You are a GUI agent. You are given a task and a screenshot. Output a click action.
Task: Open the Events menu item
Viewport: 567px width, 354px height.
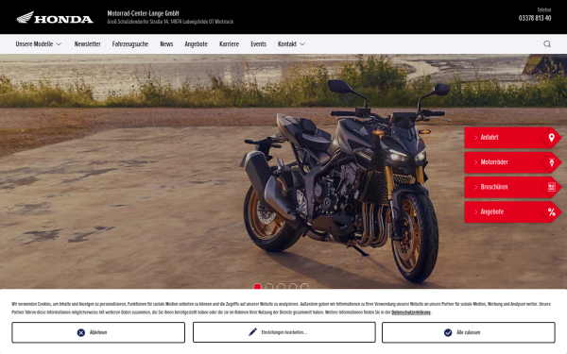pos(258,44)
